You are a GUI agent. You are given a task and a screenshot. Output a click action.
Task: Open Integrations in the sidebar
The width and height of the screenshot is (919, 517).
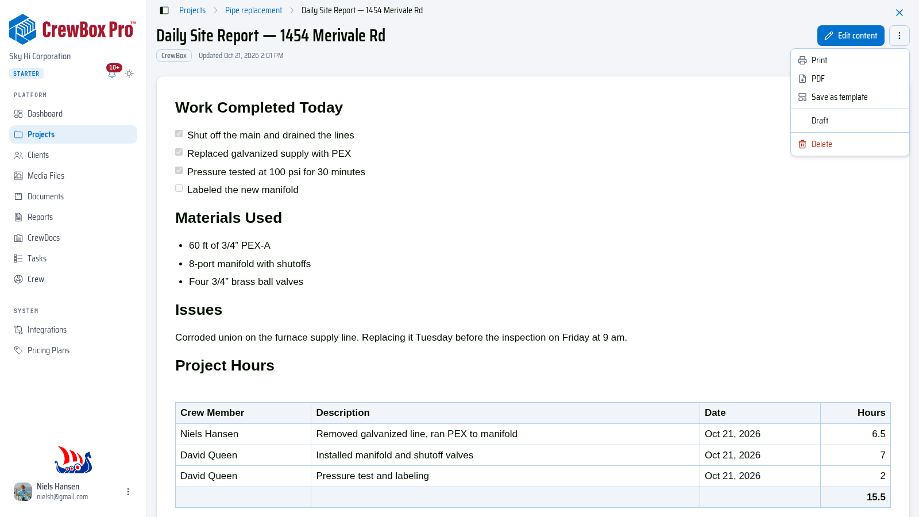73,330
